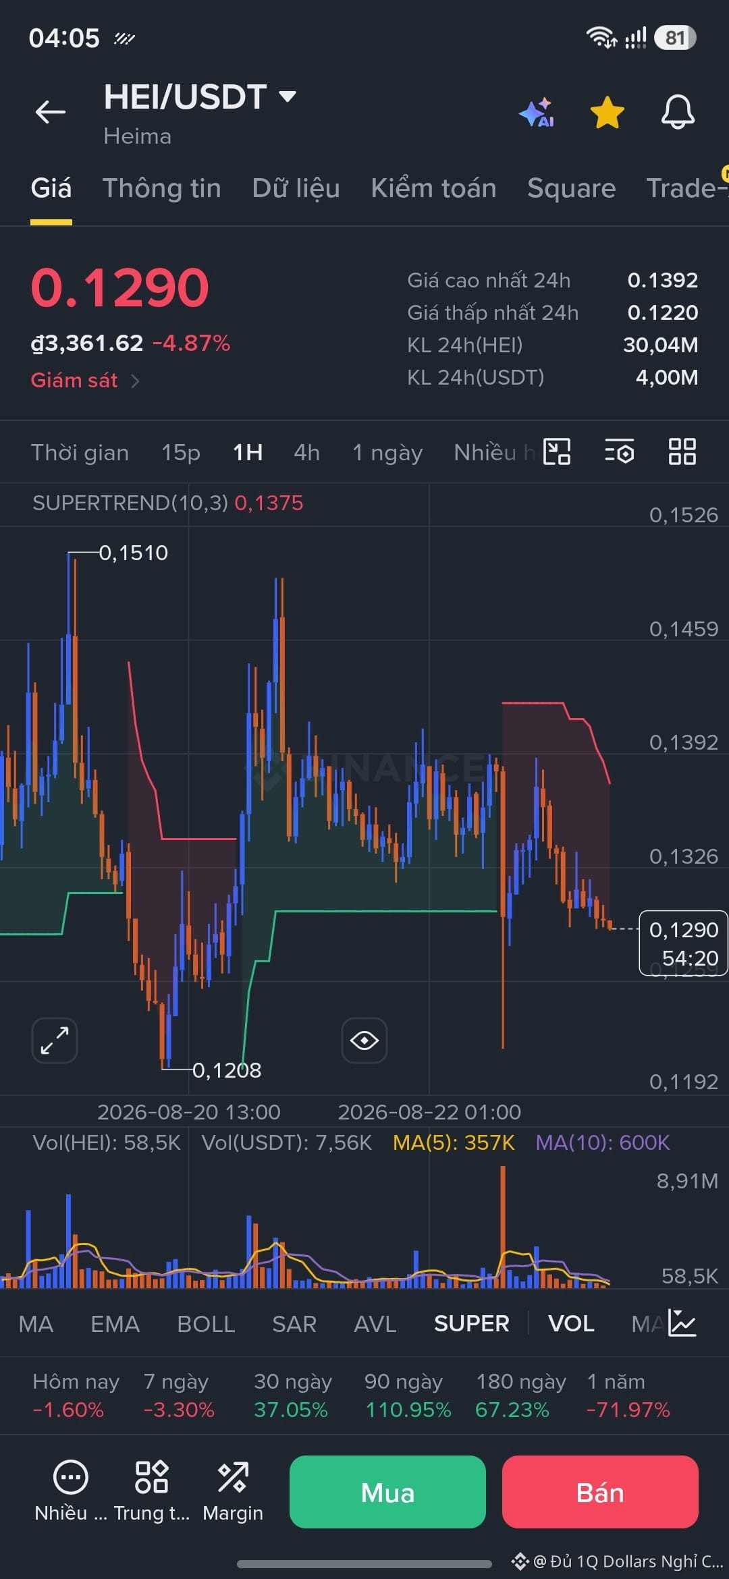Tap the Hôm nay -1.60% change
Viewport: 729px width, 1579px height.
[x=76, y=1395]
